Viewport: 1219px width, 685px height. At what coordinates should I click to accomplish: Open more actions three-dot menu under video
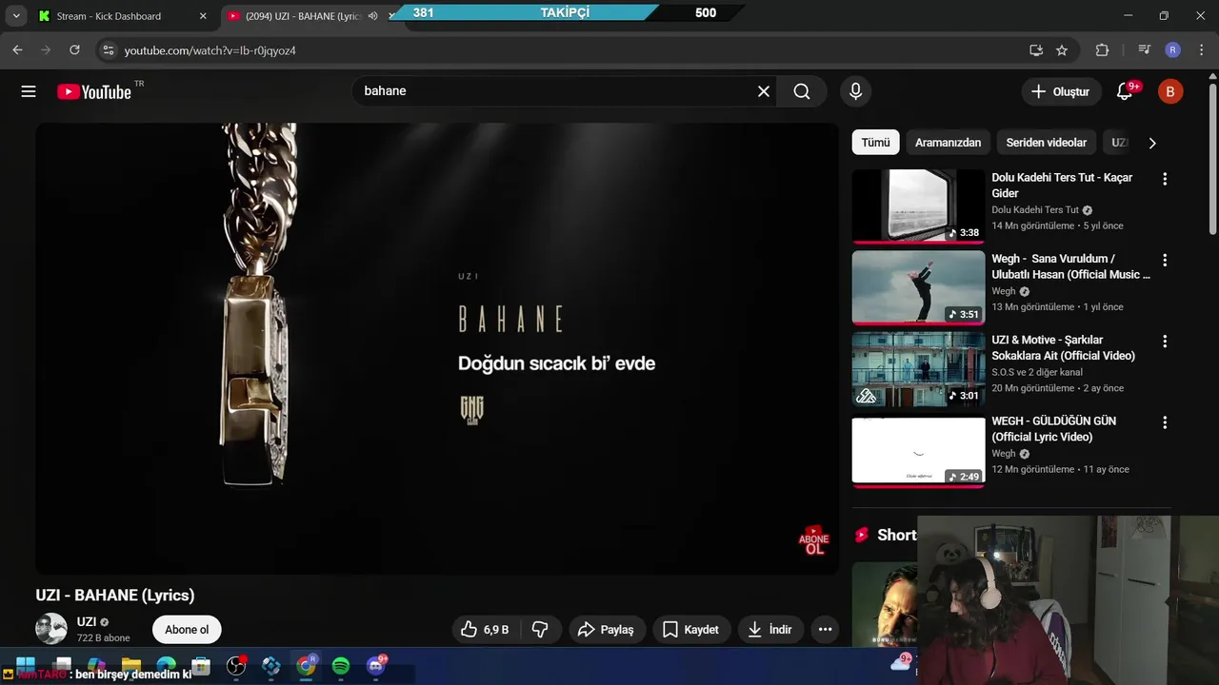point(825,630)
